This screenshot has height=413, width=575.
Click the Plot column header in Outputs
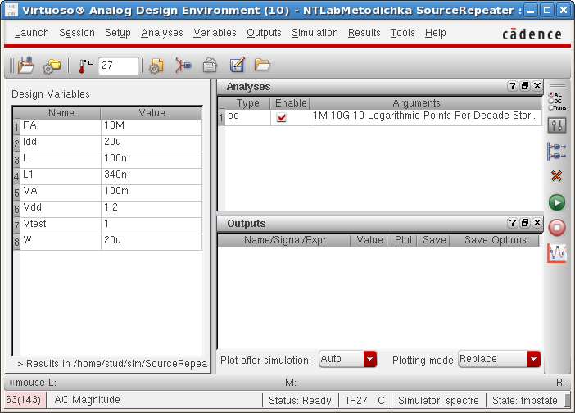[x=403, y=240]
